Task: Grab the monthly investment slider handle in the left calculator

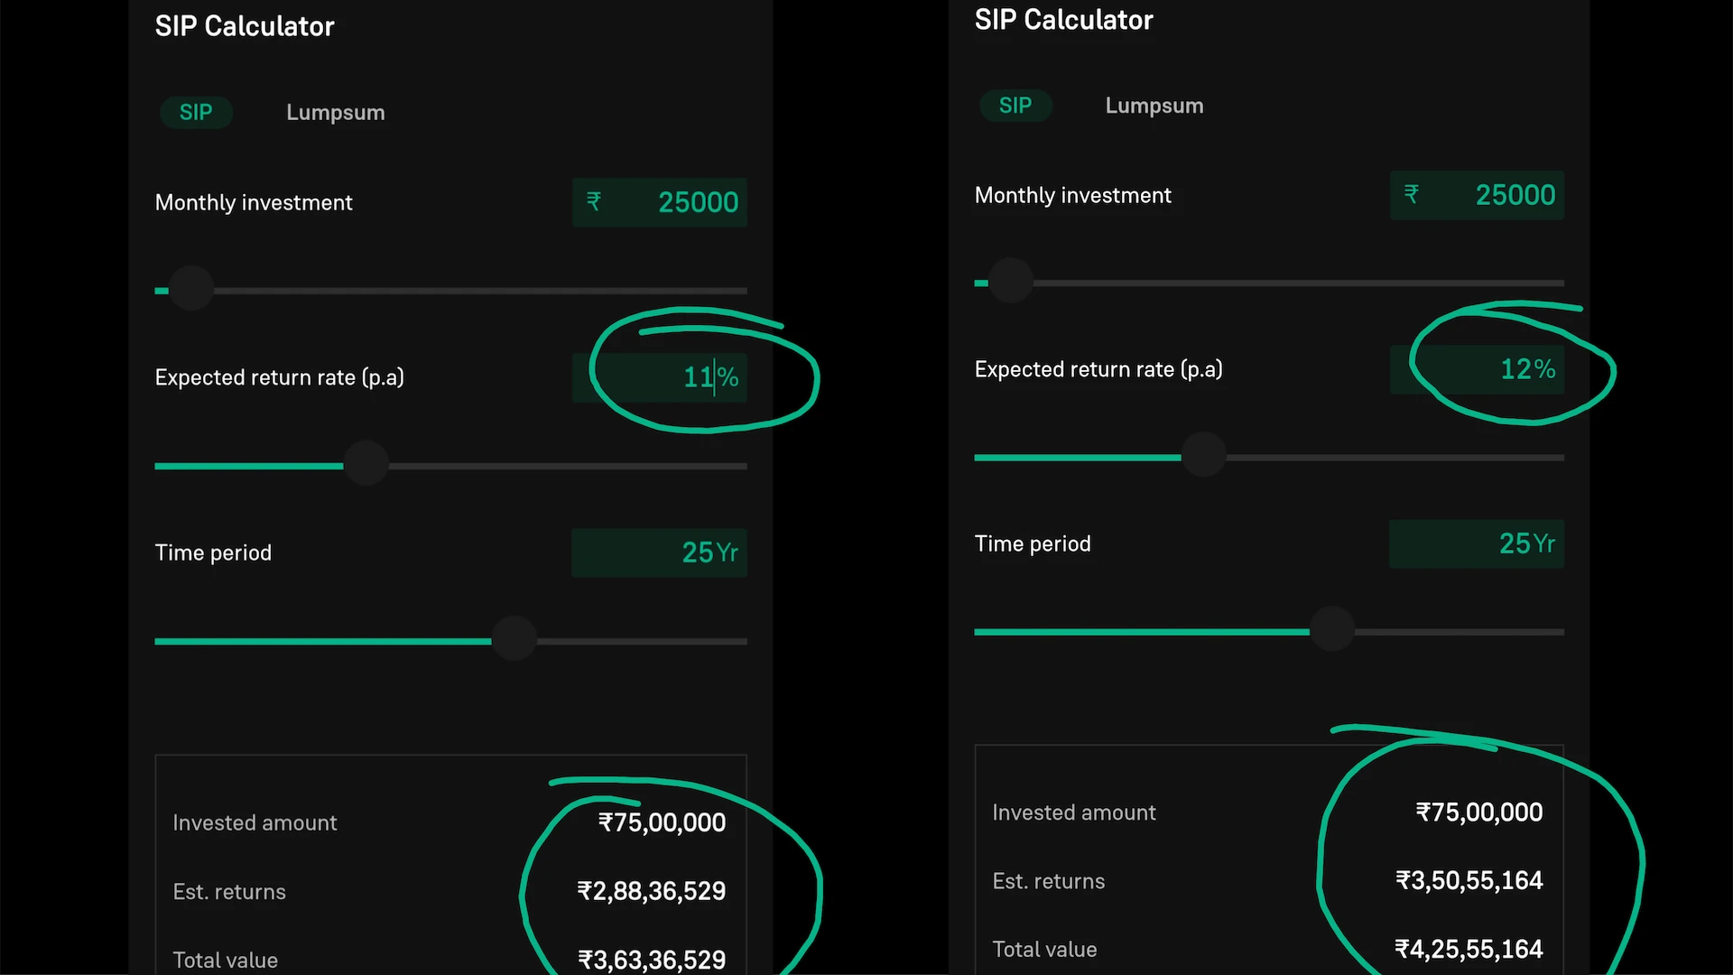Action: 191,290
